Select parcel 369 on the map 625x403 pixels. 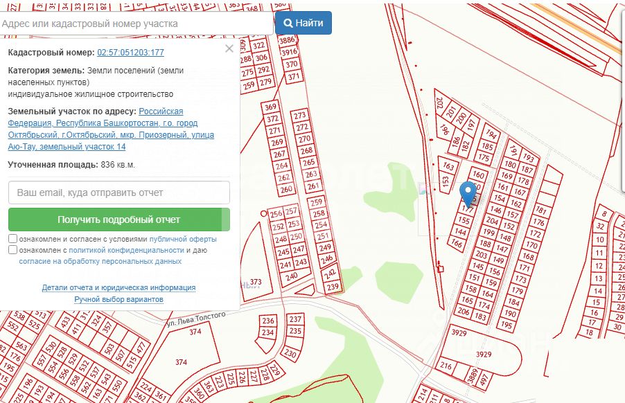pyautogui.click(x=271, y=107)
